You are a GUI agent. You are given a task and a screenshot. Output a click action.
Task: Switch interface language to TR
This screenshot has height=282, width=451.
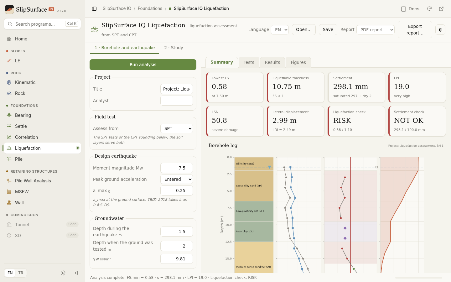tap(21, 273)
